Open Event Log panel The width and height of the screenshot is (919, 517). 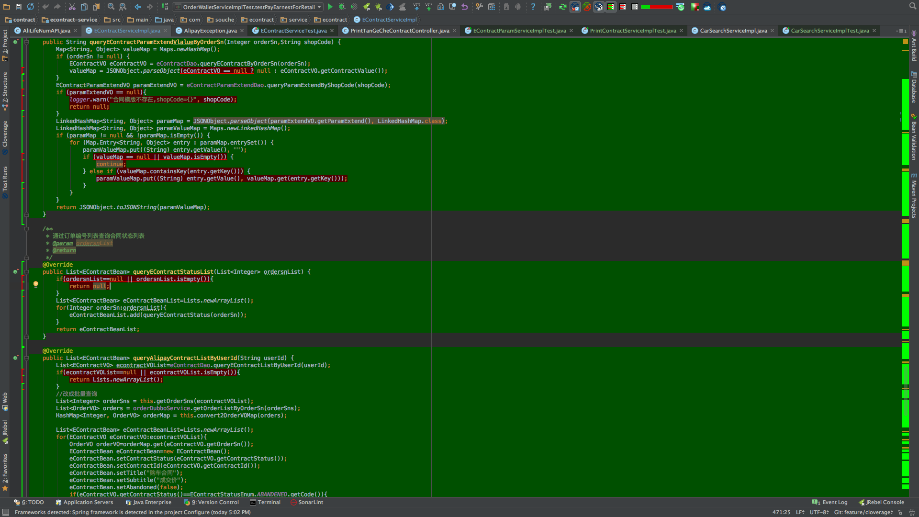click(x=829, y=502)
